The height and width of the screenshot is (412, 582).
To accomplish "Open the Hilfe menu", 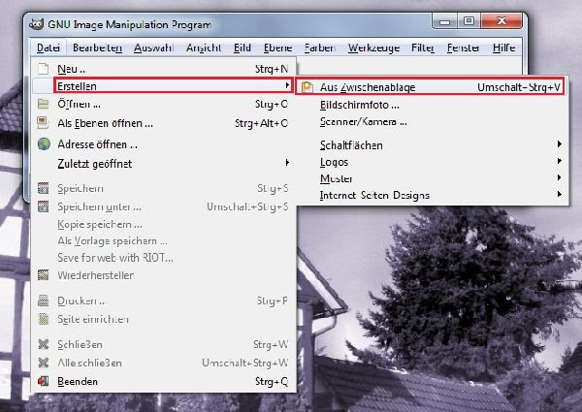I will (503, 48).
